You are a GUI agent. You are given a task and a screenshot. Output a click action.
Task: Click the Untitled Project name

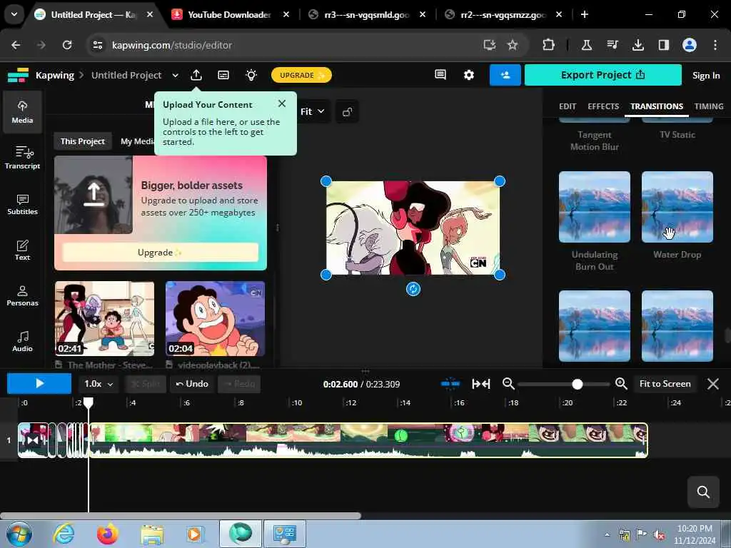click(126, 75)
